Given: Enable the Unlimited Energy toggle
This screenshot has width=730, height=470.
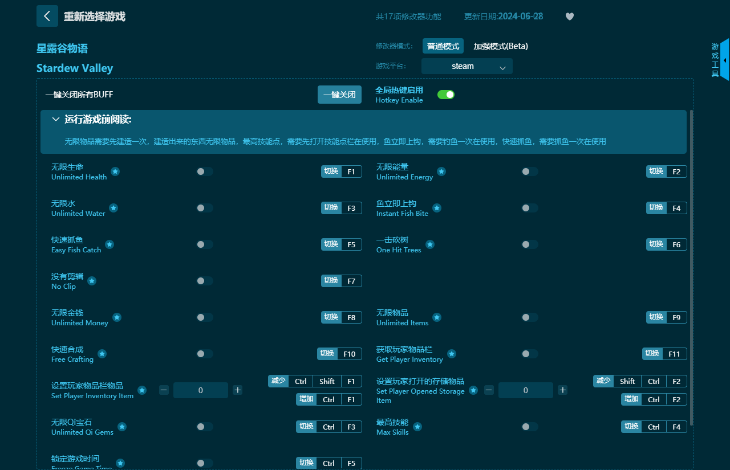Looking at the screenshot, I should click(x=529, y=171).
